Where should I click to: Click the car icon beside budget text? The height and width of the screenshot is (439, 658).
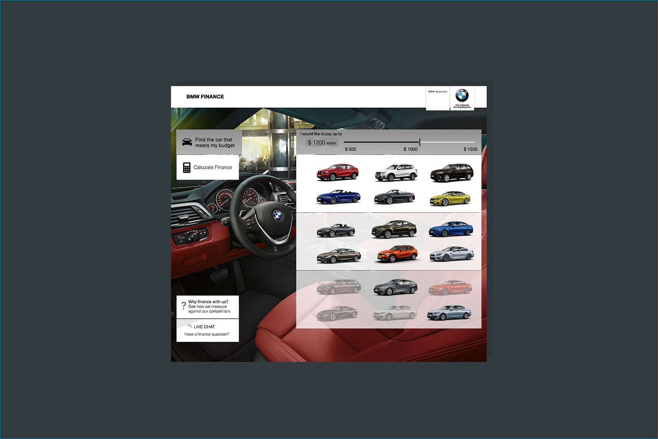tap(187, 142)
